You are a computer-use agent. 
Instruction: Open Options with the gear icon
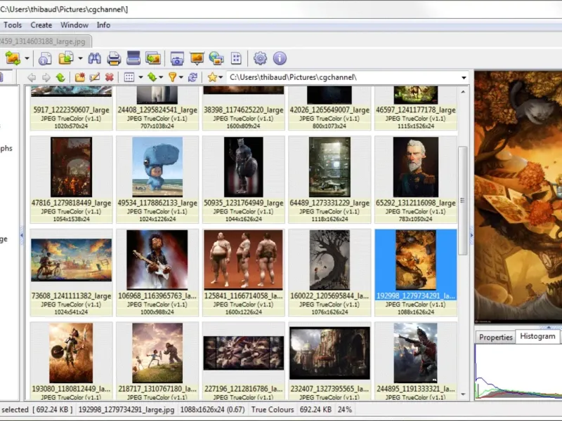pos(260,58)
